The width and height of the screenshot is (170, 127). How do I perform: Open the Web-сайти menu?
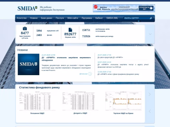pyautogui.click(x=73, y=18)
